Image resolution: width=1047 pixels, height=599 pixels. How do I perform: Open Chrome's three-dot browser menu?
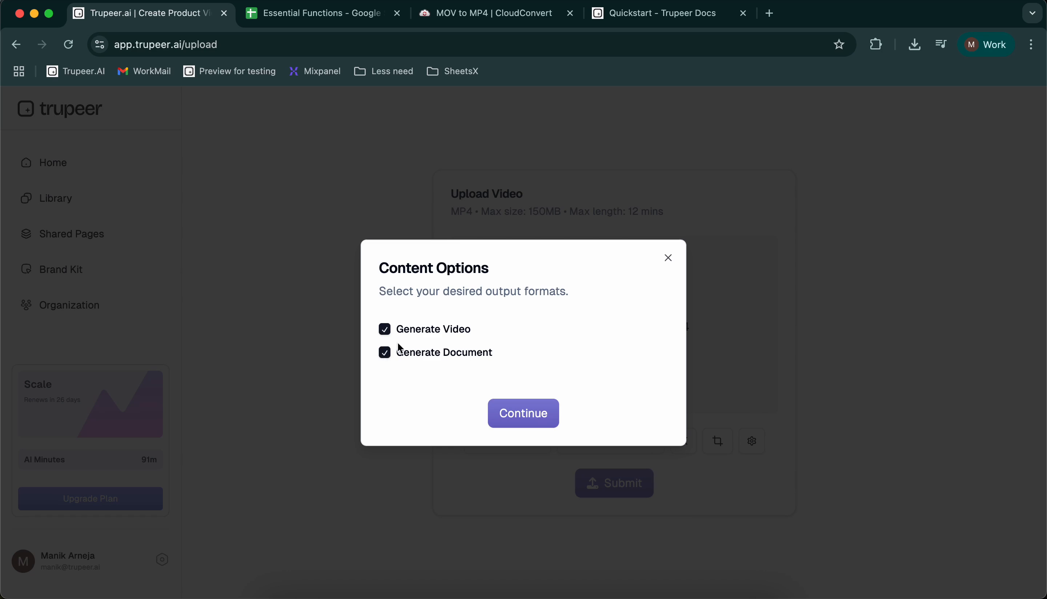pos(1032,44)
